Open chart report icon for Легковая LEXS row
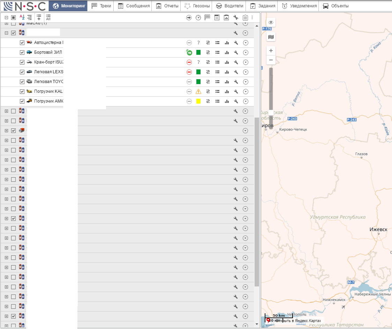 tap(227, 72)
